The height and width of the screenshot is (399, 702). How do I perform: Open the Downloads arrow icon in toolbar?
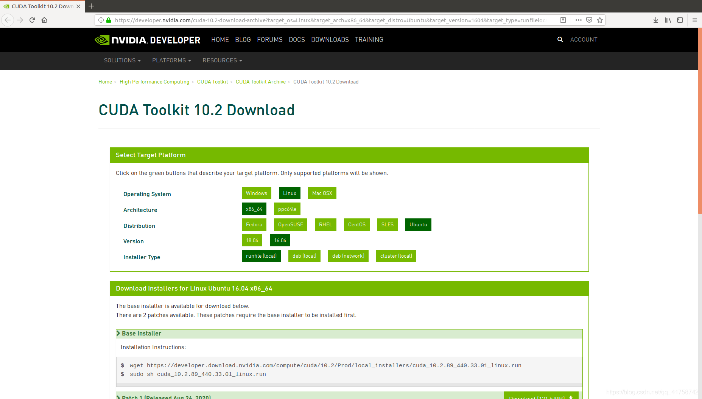656,20
